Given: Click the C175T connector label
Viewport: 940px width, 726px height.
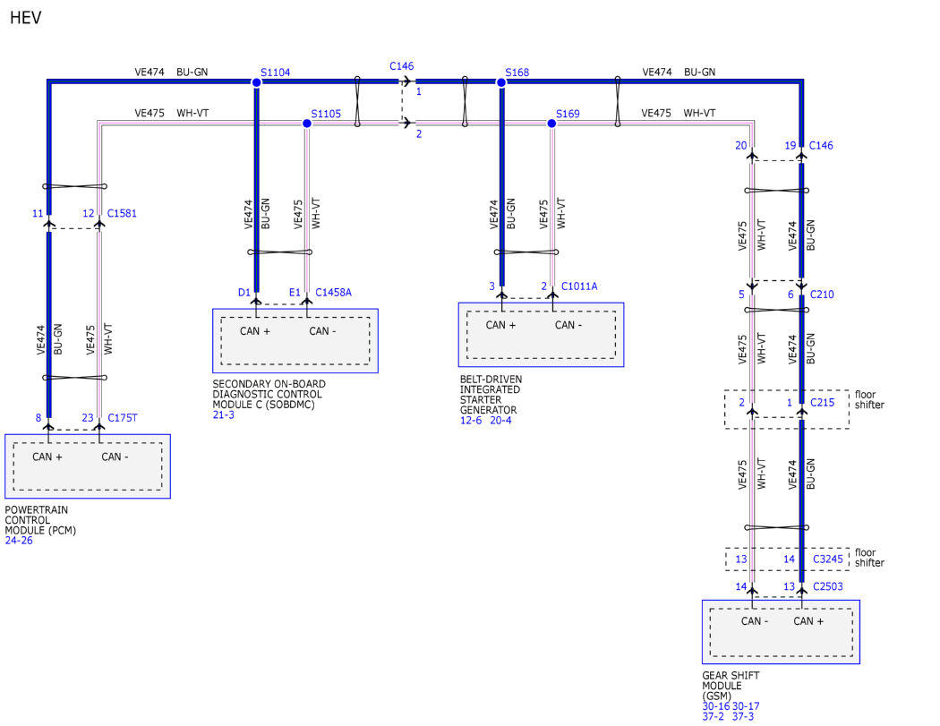Looking at the screenshot, I should pos(122,417).
